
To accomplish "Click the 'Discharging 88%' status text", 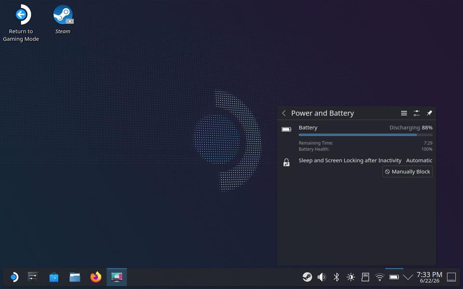I will coord(411,128).
